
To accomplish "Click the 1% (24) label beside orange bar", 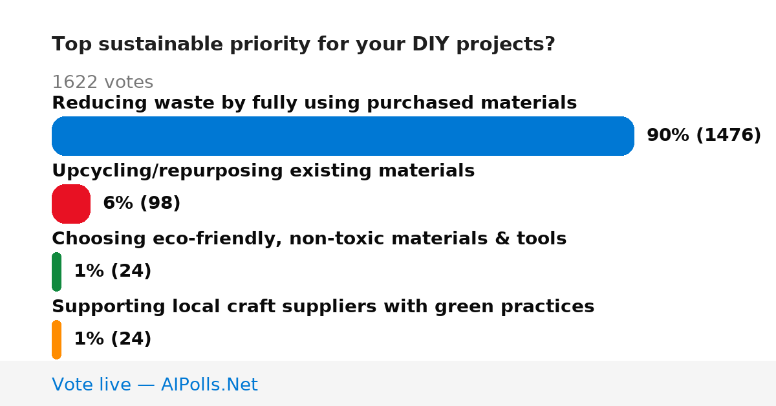I will click(x=113, y=339).
